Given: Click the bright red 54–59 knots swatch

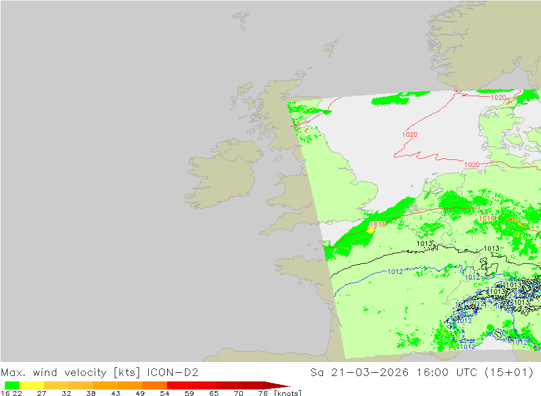Looking at the screenshot, I should pyautogui.click(x=180, y=385).
